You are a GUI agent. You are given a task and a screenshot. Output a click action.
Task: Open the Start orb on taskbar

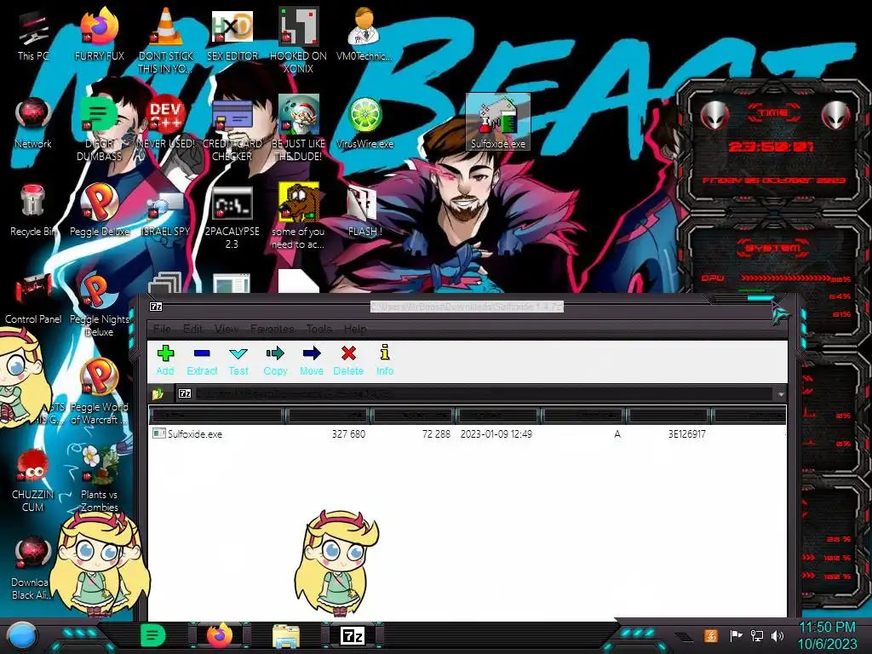[x=21, y=637]
